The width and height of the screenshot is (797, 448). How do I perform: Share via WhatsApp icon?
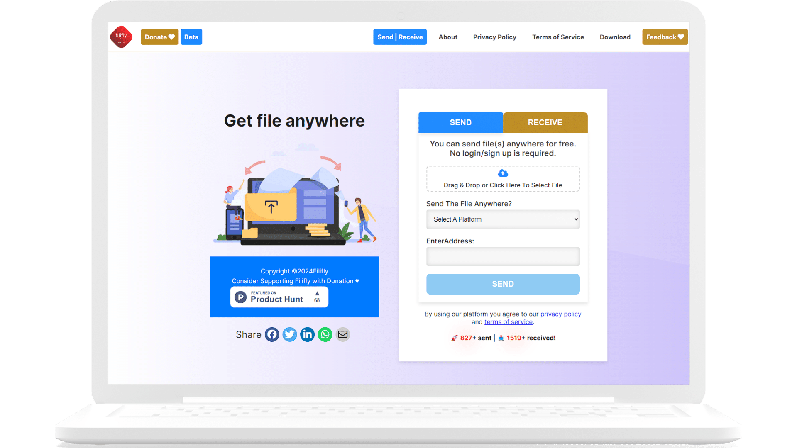[325, 334]
